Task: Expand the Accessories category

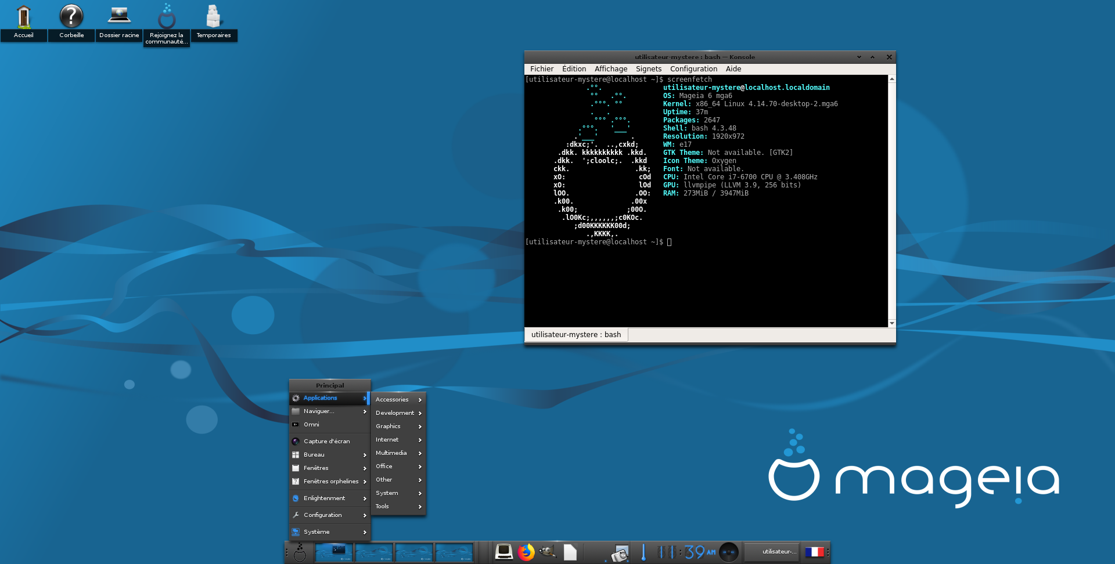Action: 398,400
